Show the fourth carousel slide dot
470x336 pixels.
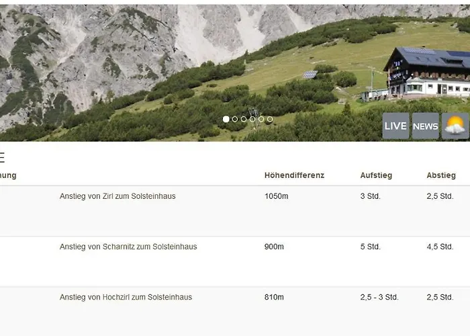[252, 119]
